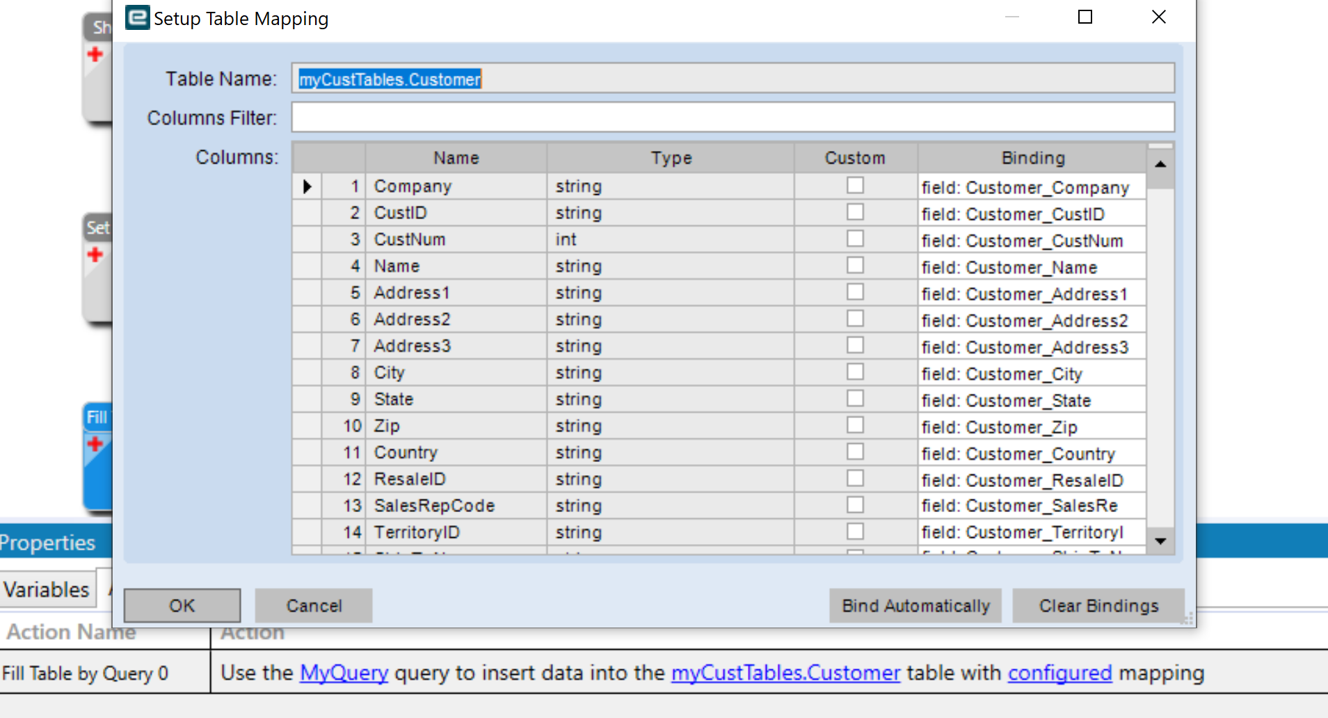The width and height of the screenshot is (1328, 718).
Task: Toggle the Custom checkbox for the City column
Action: point(855,371)
